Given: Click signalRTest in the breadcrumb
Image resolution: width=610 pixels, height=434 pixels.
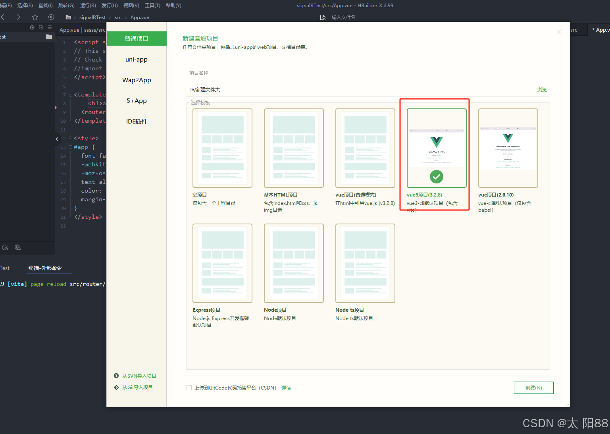Looking at the screenshot, I should pos(92,17).
